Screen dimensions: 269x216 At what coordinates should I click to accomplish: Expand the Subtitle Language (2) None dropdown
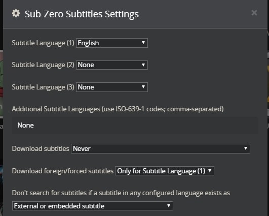pyautogui.click(x=112, y=65)
